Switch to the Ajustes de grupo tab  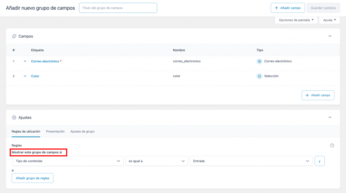coord(82,132)
